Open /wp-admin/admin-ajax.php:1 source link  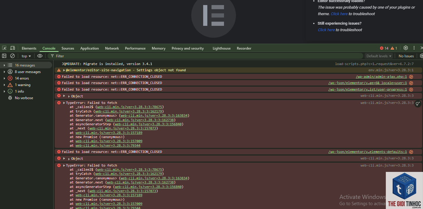(x=381, y=77)
